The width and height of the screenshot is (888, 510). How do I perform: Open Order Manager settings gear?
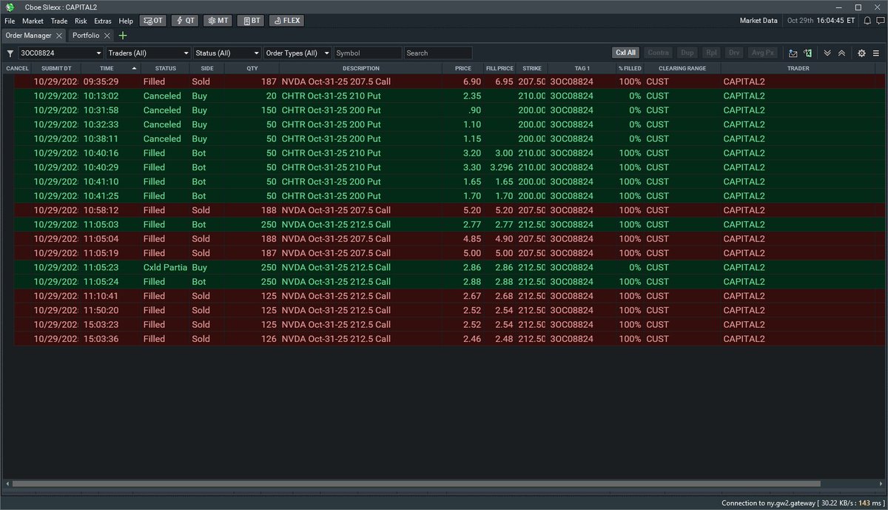tap(861, 53)
